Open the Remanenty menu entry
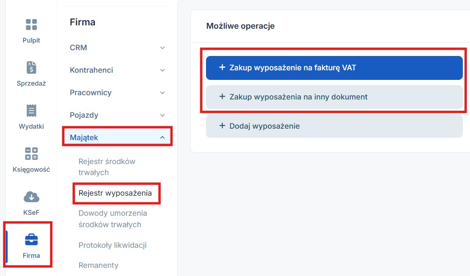Viewport: 470px width, 276px height. click(x=98, y=265)
